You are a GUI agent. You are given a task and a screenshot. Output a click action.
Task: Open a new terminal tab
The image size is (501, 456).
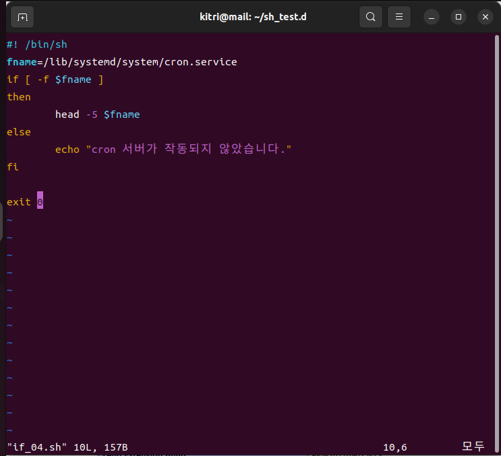pyautogui.click(x=22, y=17)
